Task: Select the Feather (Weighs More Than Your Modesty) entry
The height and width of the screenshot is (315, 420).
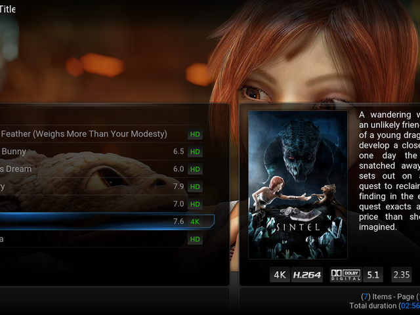Action: pos(84,134)
